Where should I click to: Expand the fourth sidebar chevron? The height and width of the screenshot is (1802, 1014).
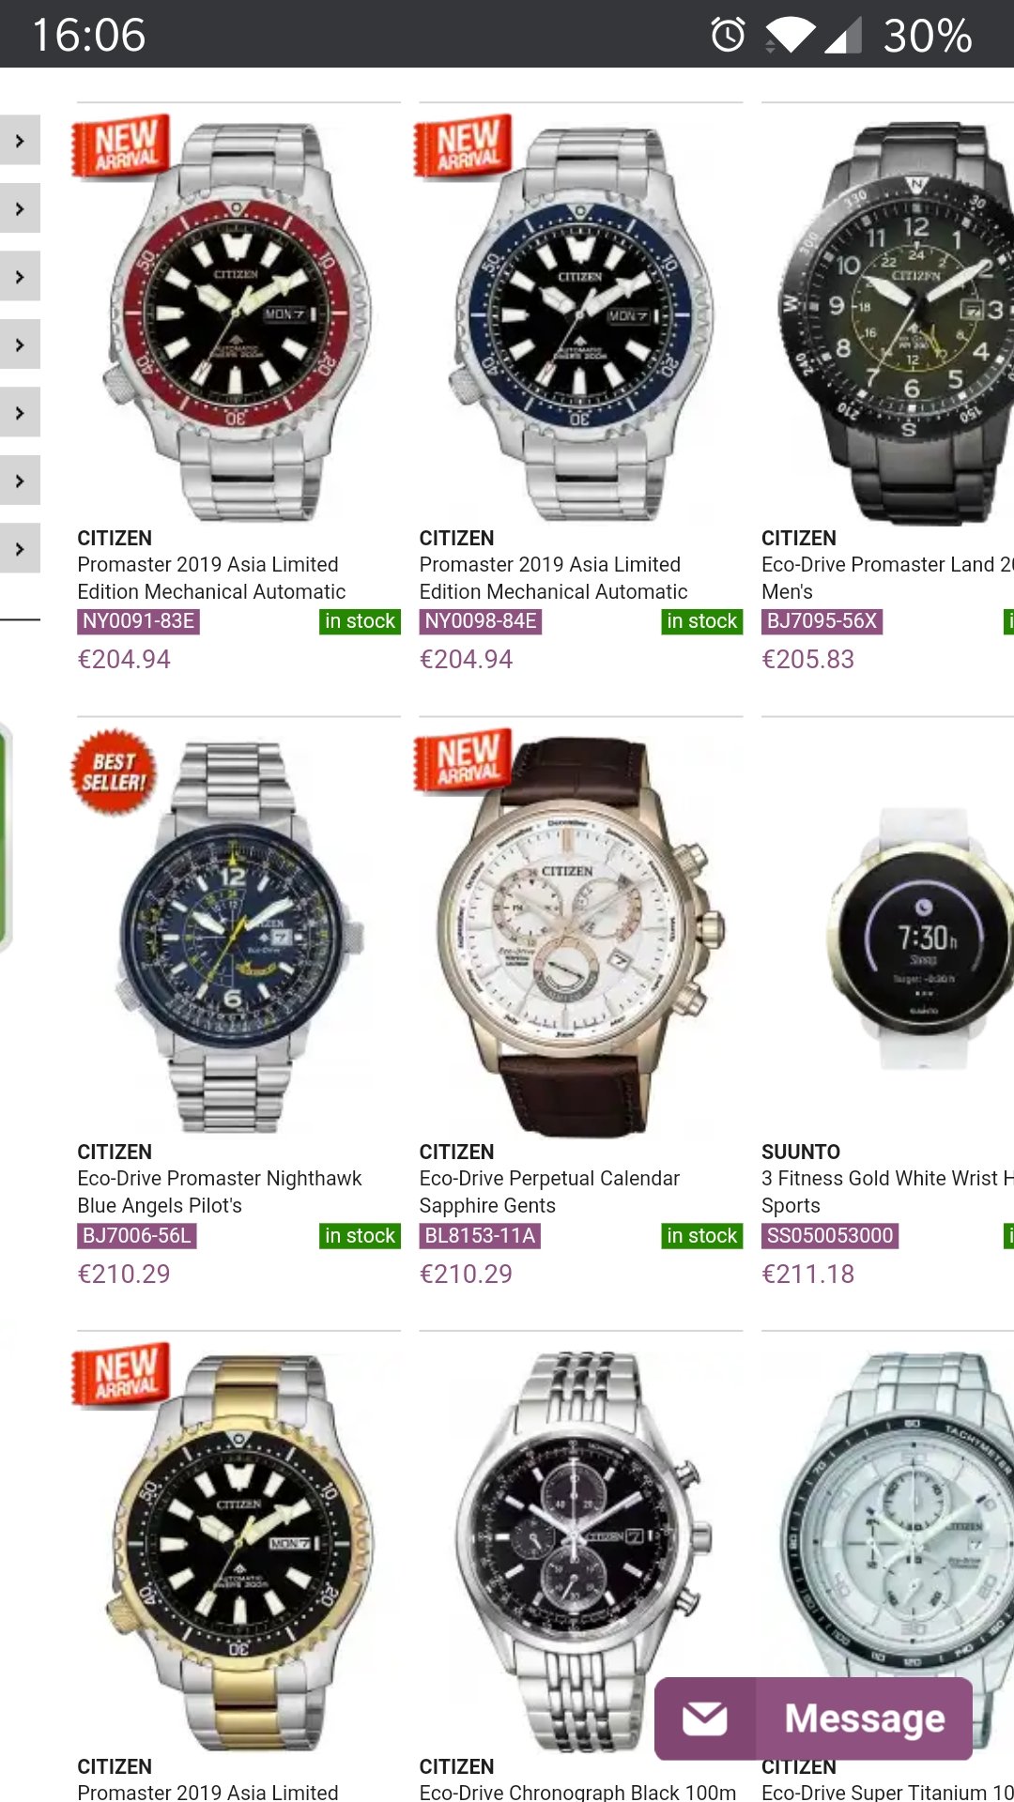(x=20, y=345)
